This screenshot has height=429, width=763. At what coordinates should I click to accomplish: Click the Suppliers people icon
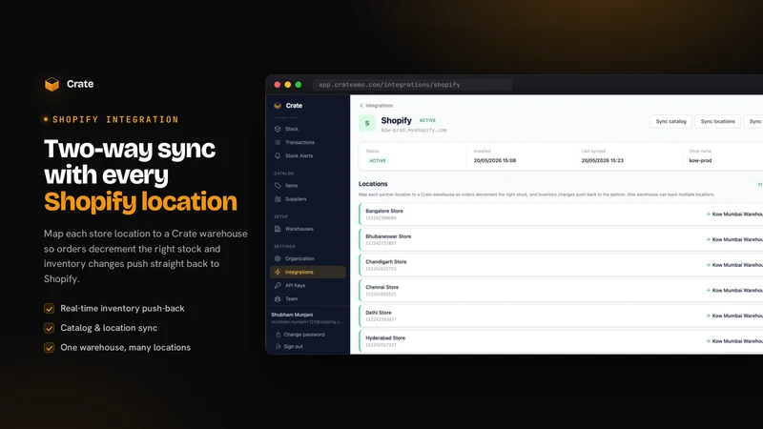(x=278, y=199)
